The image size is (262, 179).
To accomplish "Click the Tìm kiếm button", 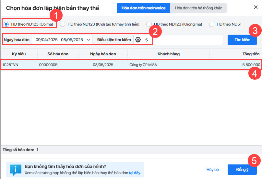I will click(x=242, y=40).
